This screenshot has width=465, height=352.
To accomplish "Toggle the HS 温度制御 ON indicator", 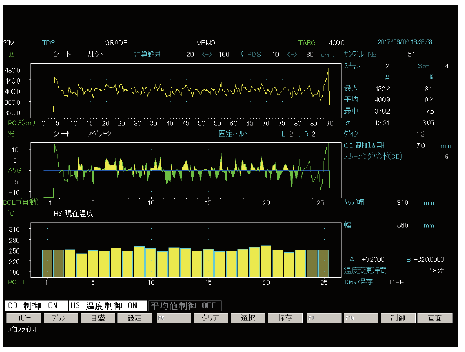I will point(108,305).
